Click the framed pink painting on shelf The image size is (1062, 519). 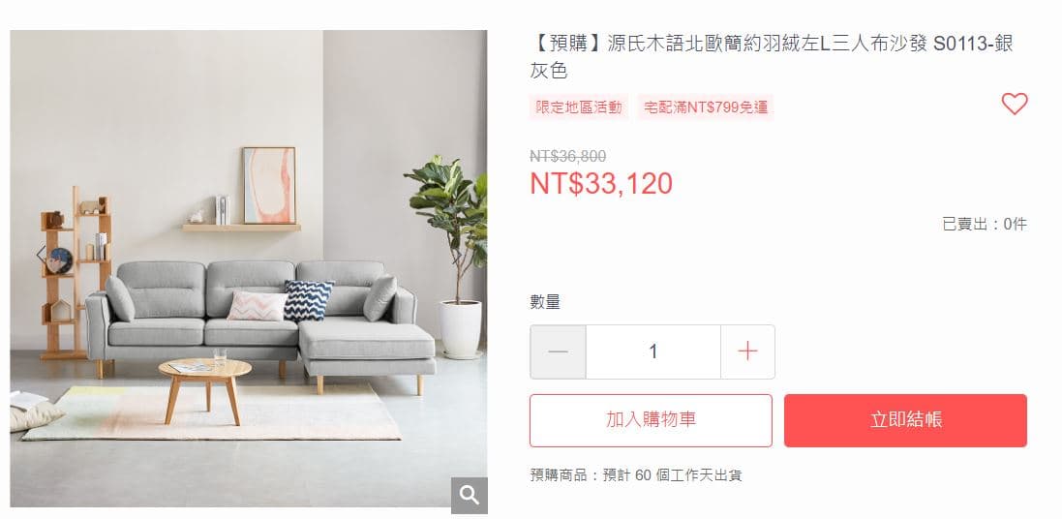click(x=269, y=185)
